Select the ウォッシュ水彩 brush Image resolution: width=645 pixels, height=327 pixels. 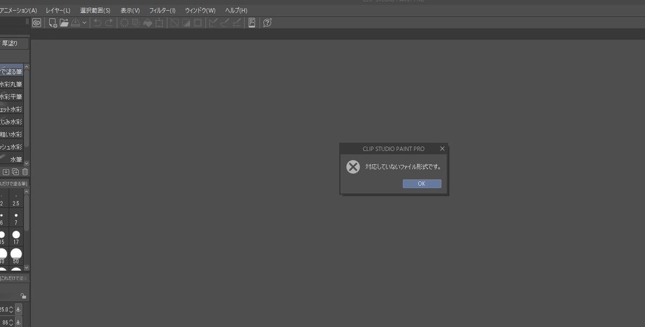[x=11, y=147]
